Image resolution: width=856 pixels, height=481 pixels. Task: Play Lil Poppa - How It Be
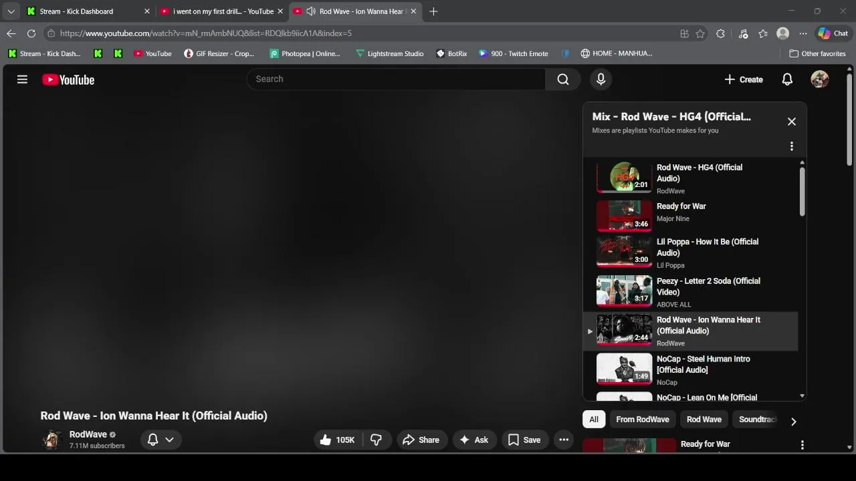click(690, 253)
